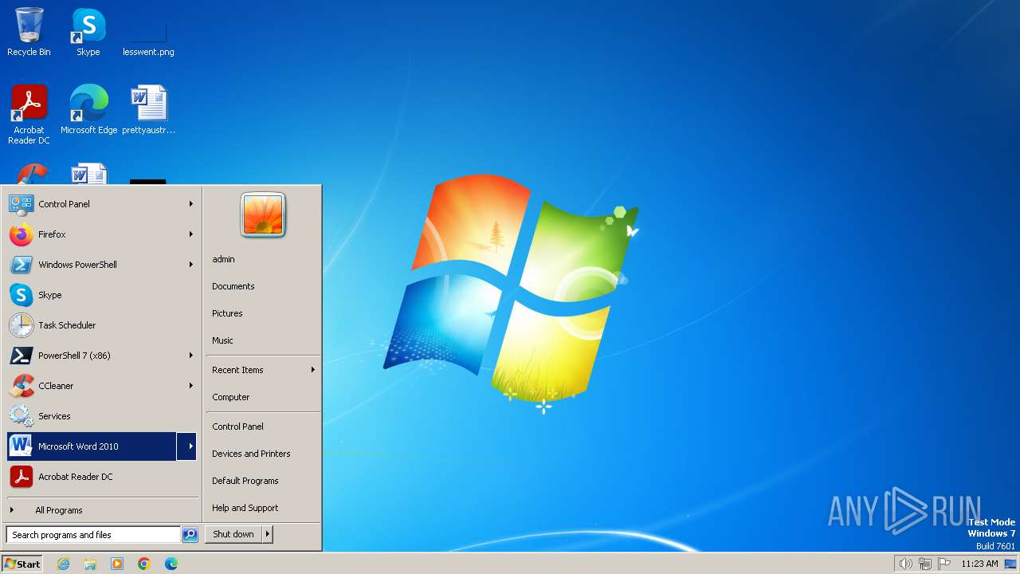This screenshot has width=1020, height=574.
Task: Expand Microsoft Word 2010 jump list arrow
Action: pyautogui.click(x=188, y=446)
